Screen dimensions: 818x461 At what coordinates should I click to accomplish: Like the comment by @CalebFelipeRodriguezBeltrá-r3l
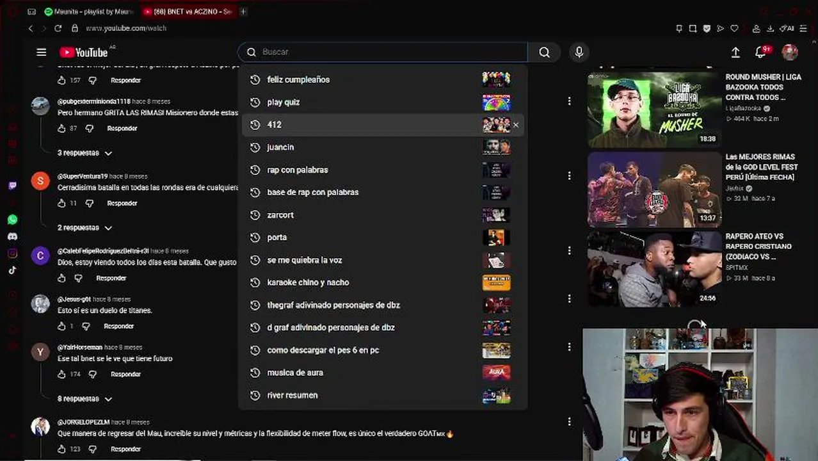pos(61,278)
